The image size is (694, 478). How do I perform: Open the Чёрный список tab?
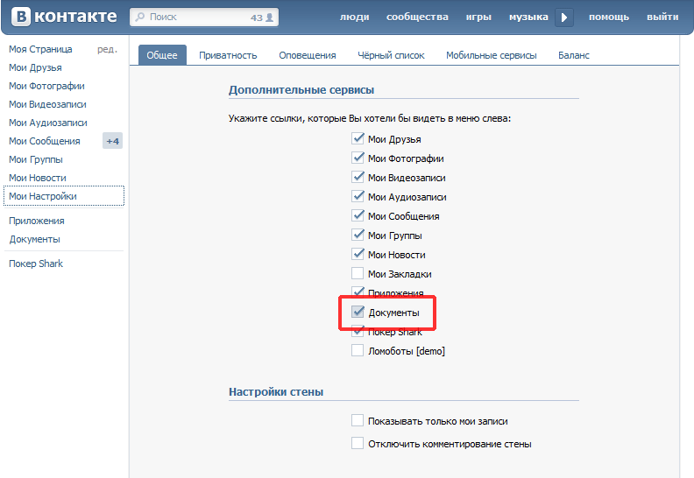pyautogui.click(x=391, y=55)
